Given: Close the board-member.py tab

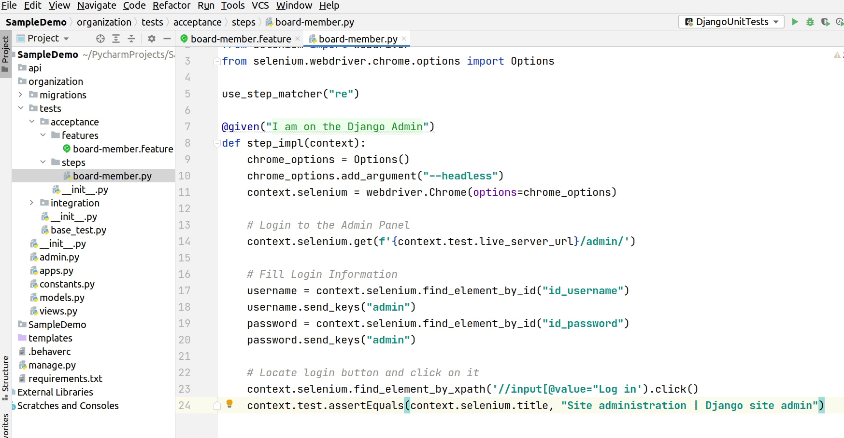Looking at the screenshot, I should click(404, 39).
